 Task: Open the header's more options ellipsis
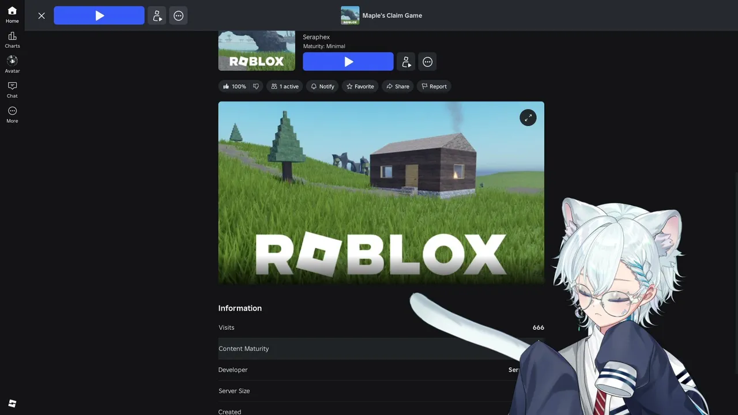[x=179, y=16]
